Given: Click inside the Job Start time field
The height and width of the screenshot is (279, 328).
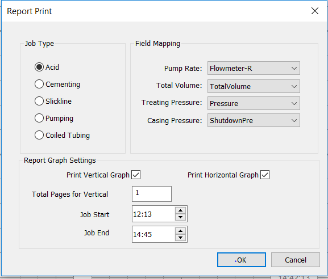Looking at the screenshot, I should click(153, 214).
